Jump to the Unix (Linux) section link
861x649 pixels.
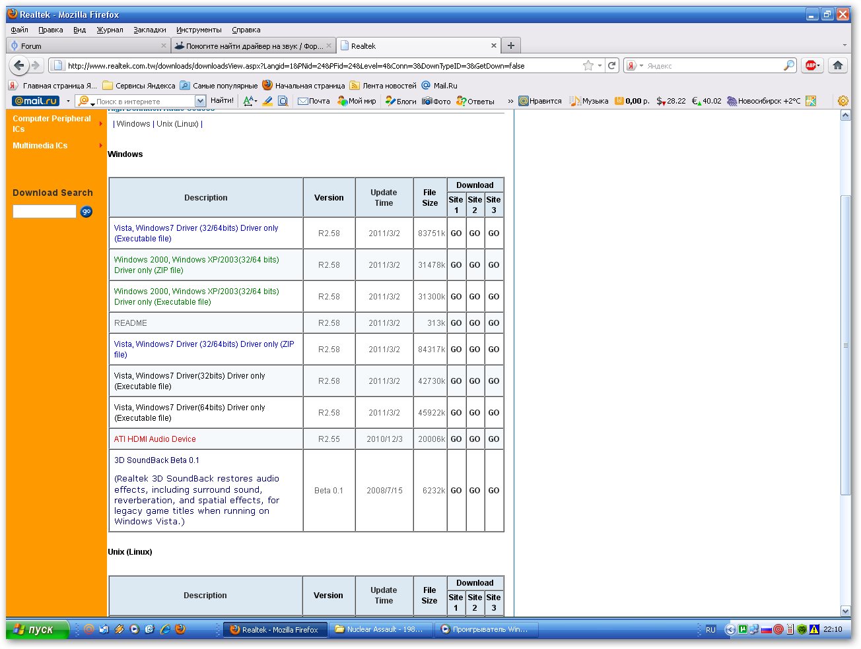(177, 124)
